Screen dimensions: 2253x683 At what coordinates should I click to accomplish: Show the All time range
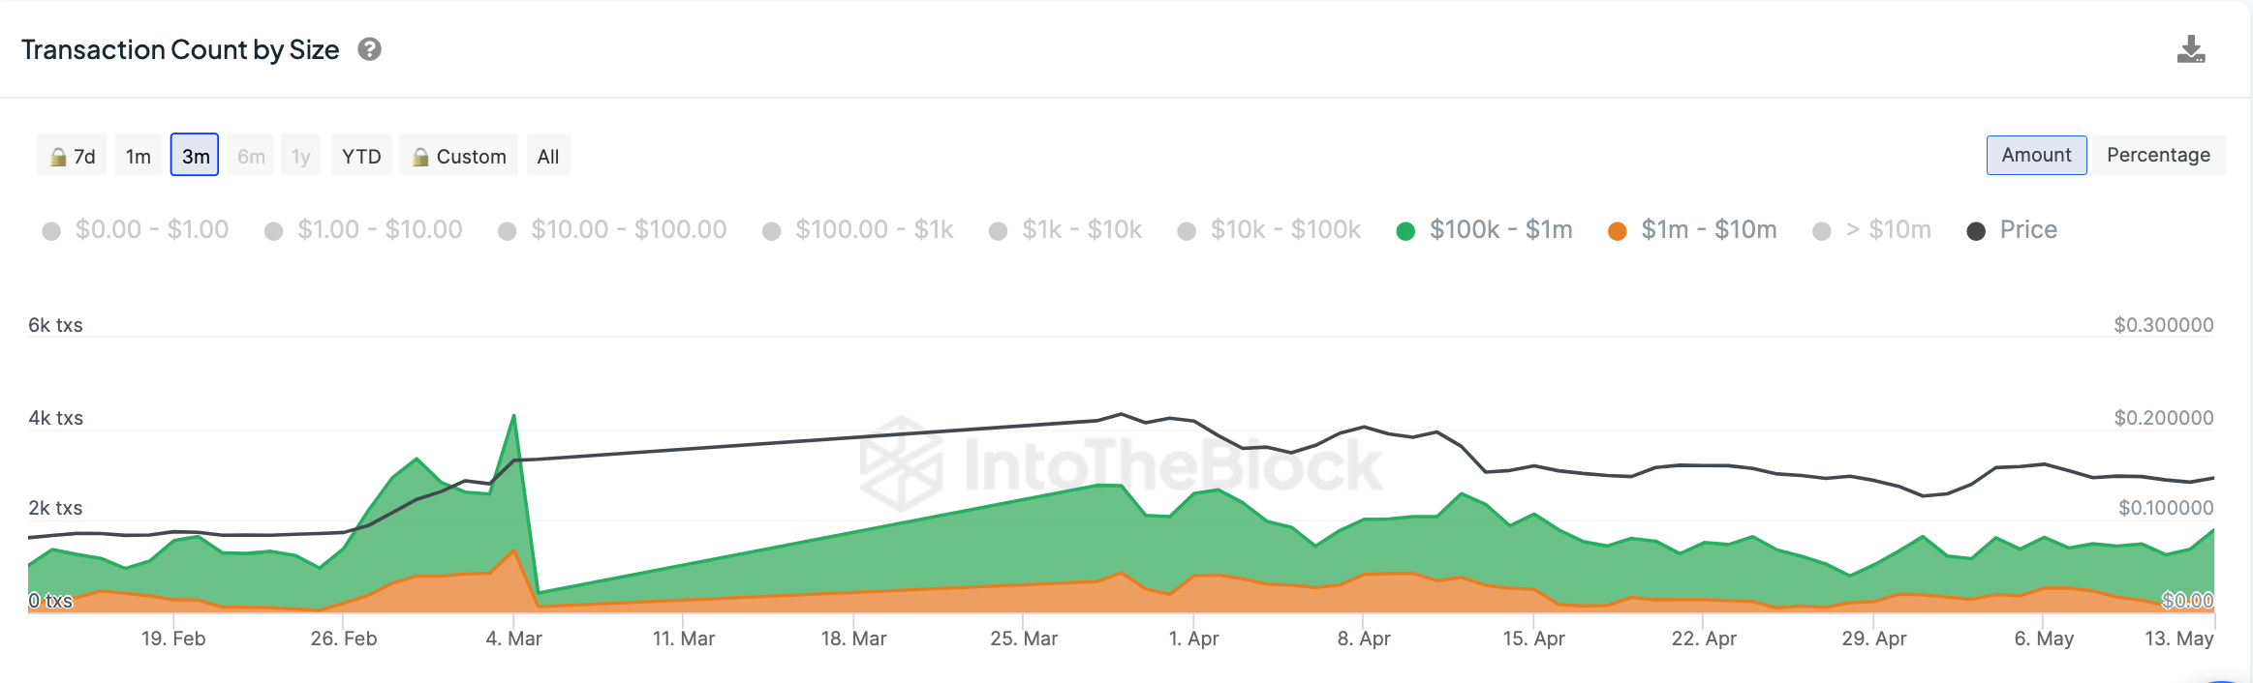pyautogui.click(x=548, y=156)
